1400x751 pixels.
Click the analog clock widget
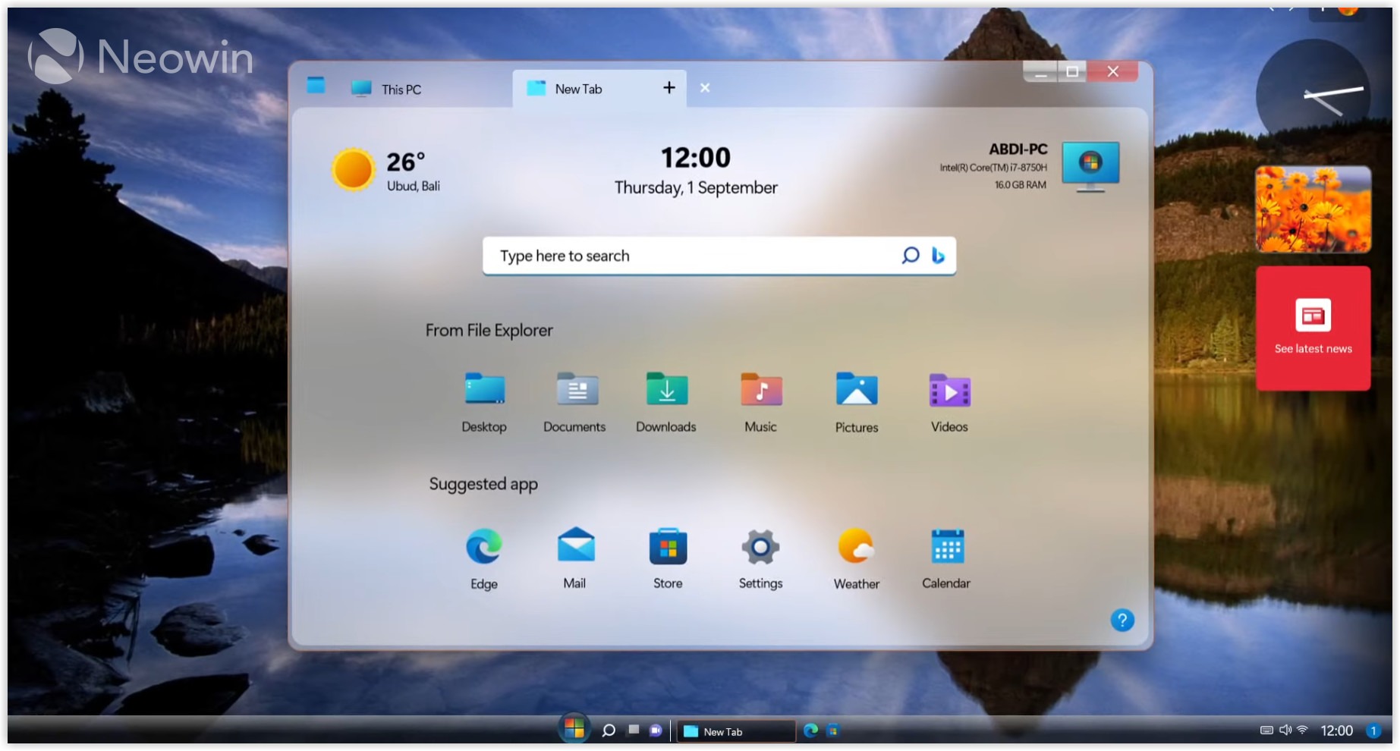pyautogui.click(x=1313, y=96)
